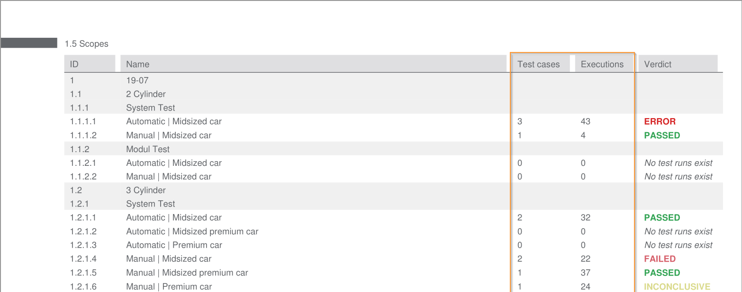Click the Executions column header
Screen dimensions: 742x292
coord(602,64)
